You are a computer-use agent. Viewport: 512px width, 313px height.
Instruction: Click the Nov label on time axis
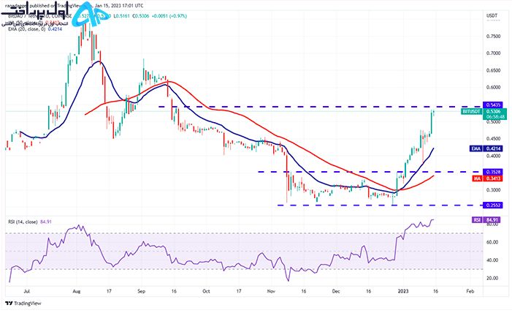click(x=272, y=291)
